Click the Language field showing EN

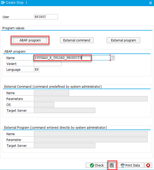click(x=37, y=69)
